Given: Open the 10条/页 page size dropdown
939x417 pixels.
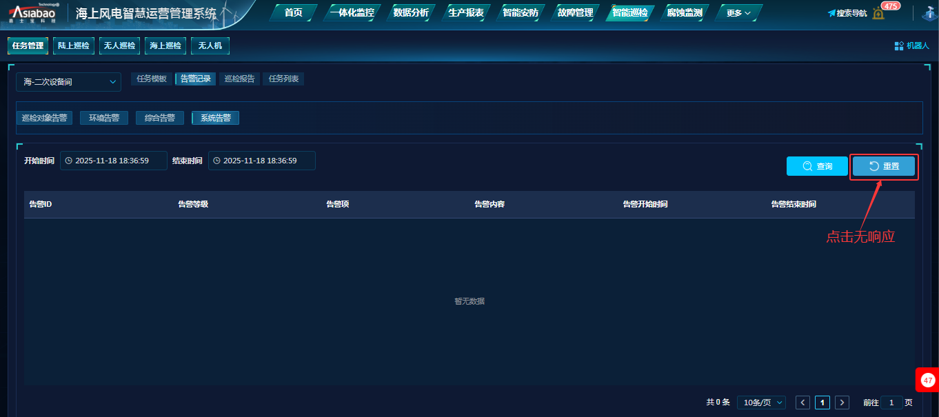Looking at the screenshot, I should 761,403.
